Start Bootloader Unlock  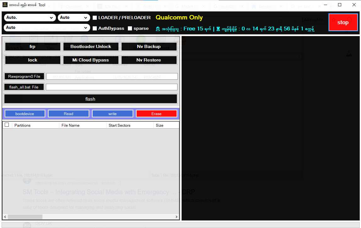pos(91,46)
